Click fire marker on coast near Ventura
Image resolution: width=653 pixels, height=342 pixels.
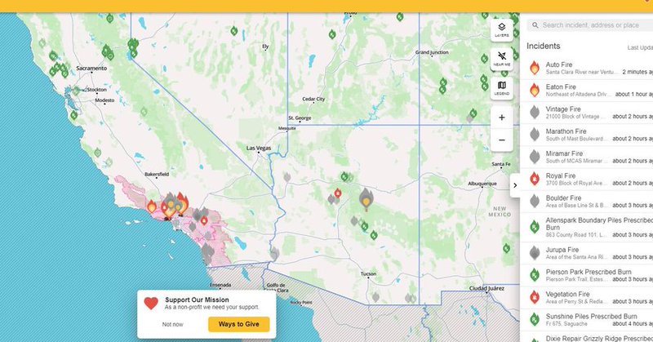point(152,207)
